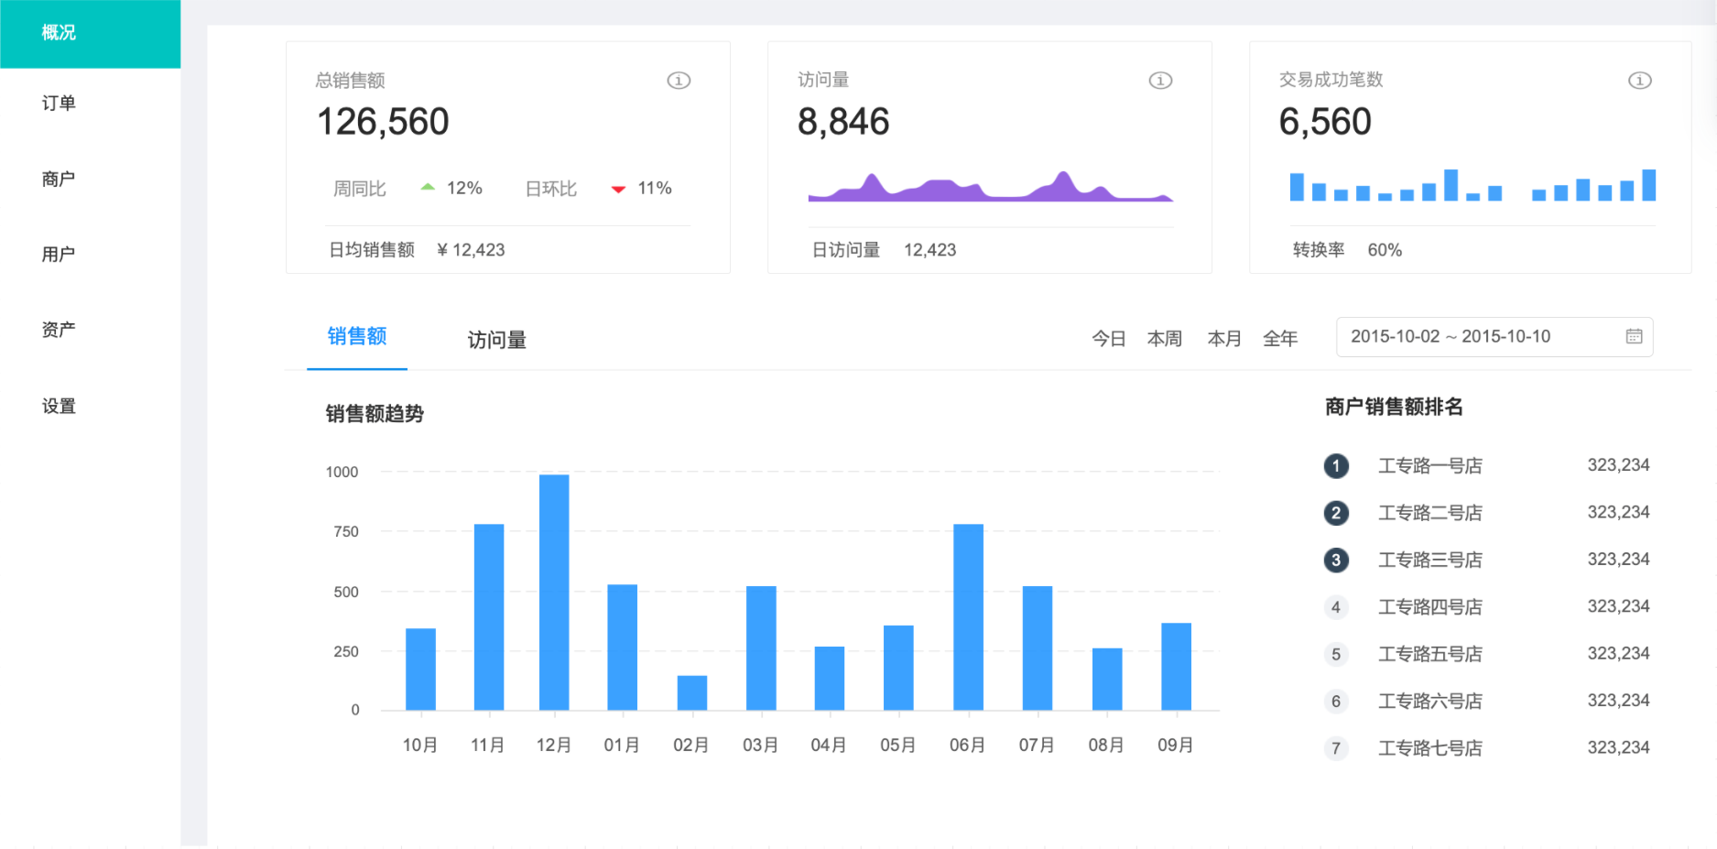This screenshot has width=1717, height=849.
Task: Filter by 今日 time range
Action: (x=1108, y=339)
